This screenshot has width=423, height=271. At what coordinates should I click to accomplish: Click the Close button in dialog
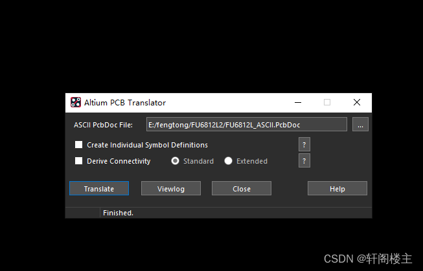point(242,188)
